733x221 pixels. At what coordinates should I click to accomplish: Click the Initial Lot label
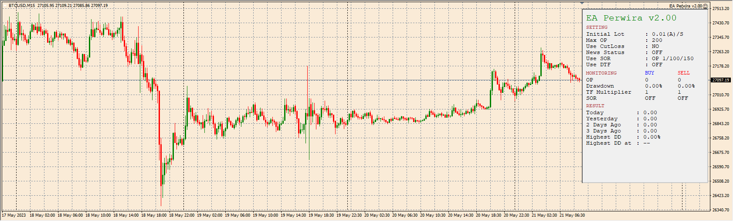click(605, 34)
